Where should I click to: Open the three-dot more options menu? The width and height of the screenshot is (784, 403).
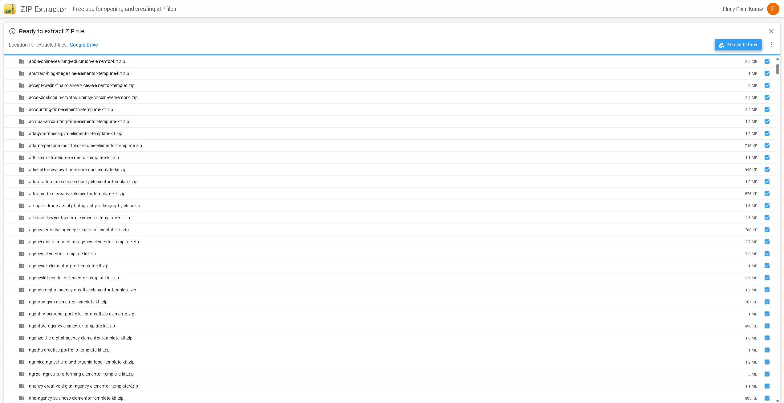coord(771,45)
